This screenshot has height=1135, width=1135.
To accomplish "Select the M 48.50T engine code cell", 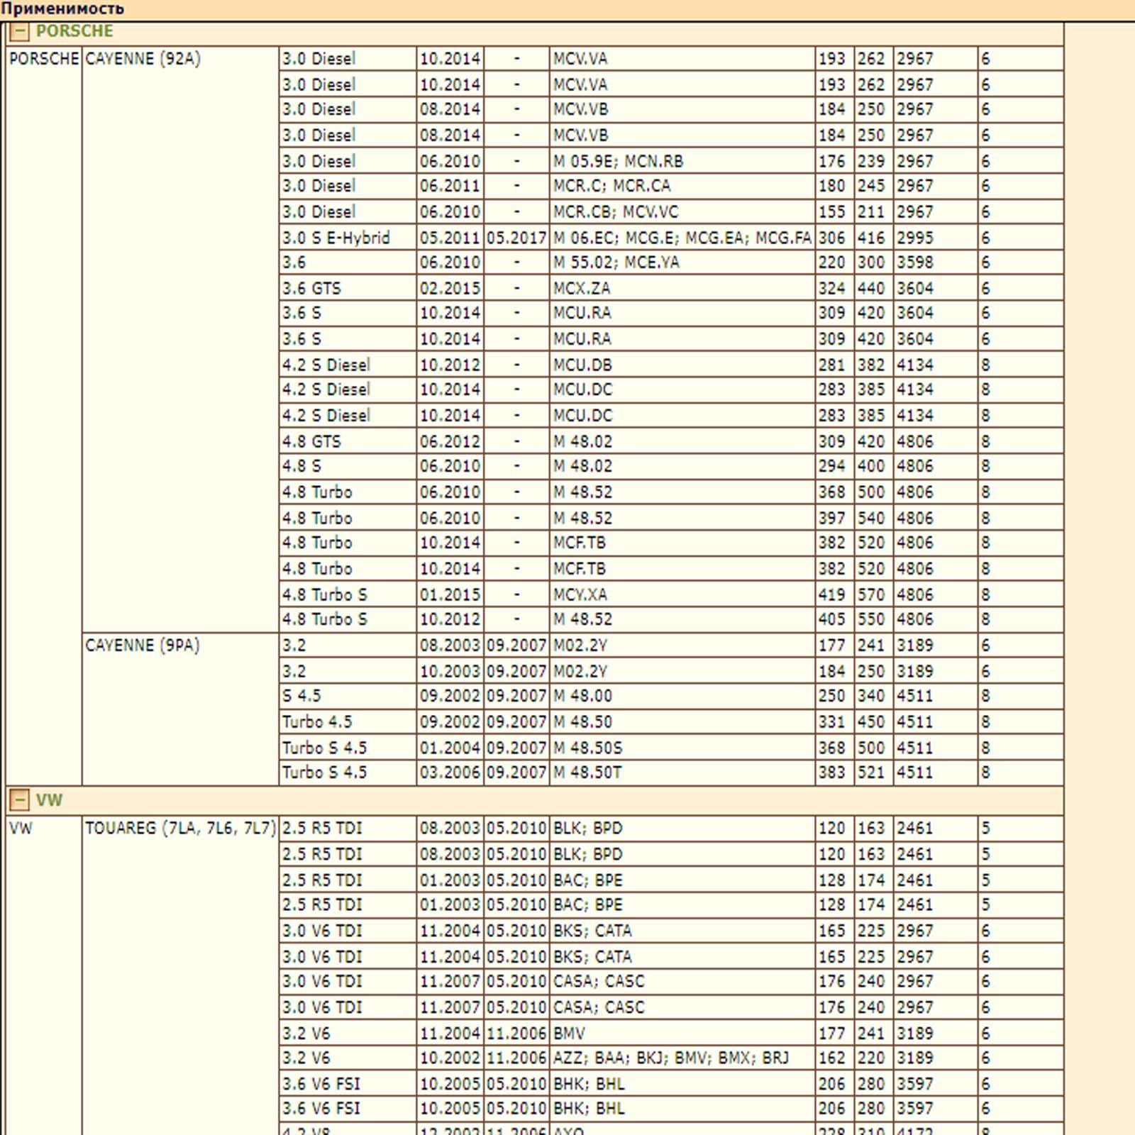I will 587,773.
